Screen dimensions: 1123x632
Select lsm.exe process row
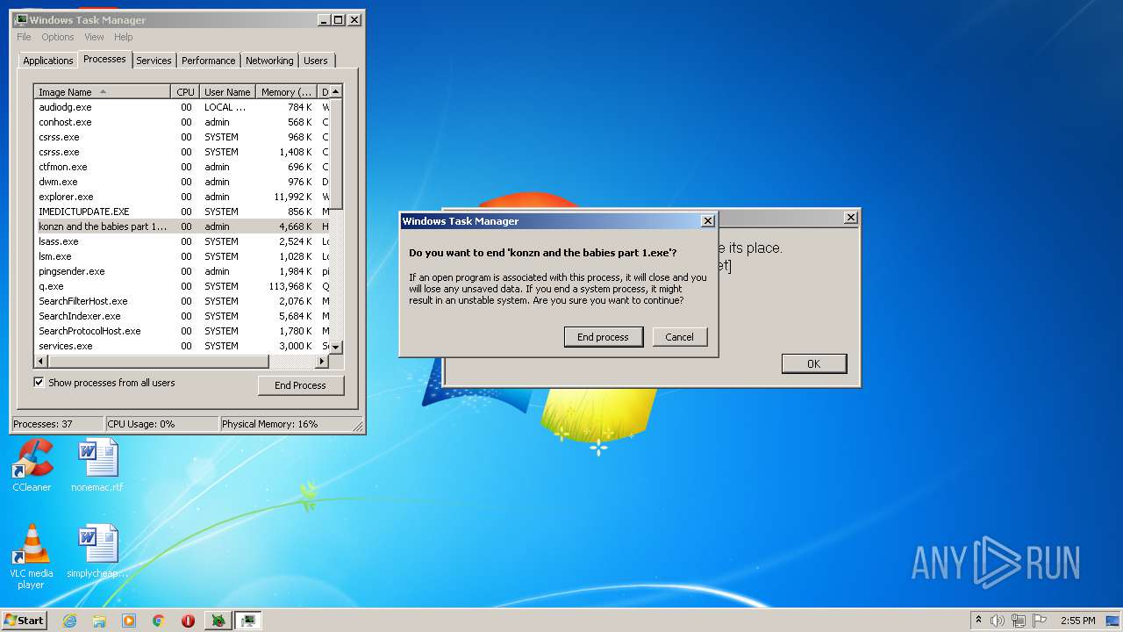[x=182, y=256]
